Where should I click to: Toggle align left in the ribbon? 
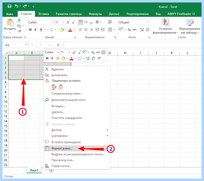(x=81, y=30)
